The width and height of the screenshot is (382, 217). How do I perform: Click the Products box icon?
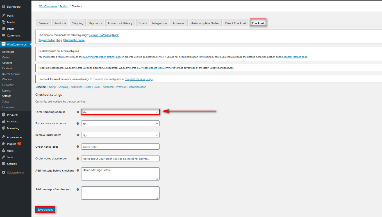(x=3, y=115)
